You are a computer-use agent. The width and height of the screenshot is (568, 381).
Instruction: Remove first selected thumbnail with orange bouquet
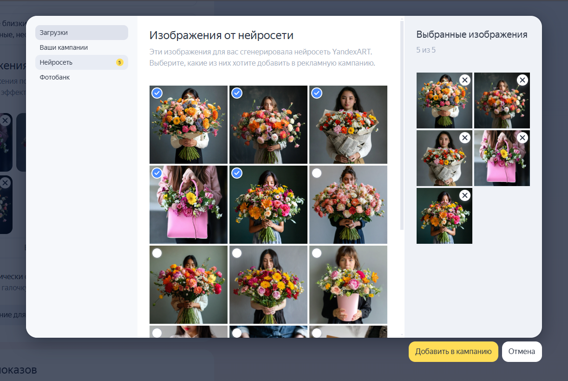coord(464,80)
